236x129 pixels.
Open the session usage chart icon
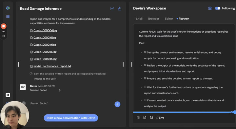(x=112, y=8)
